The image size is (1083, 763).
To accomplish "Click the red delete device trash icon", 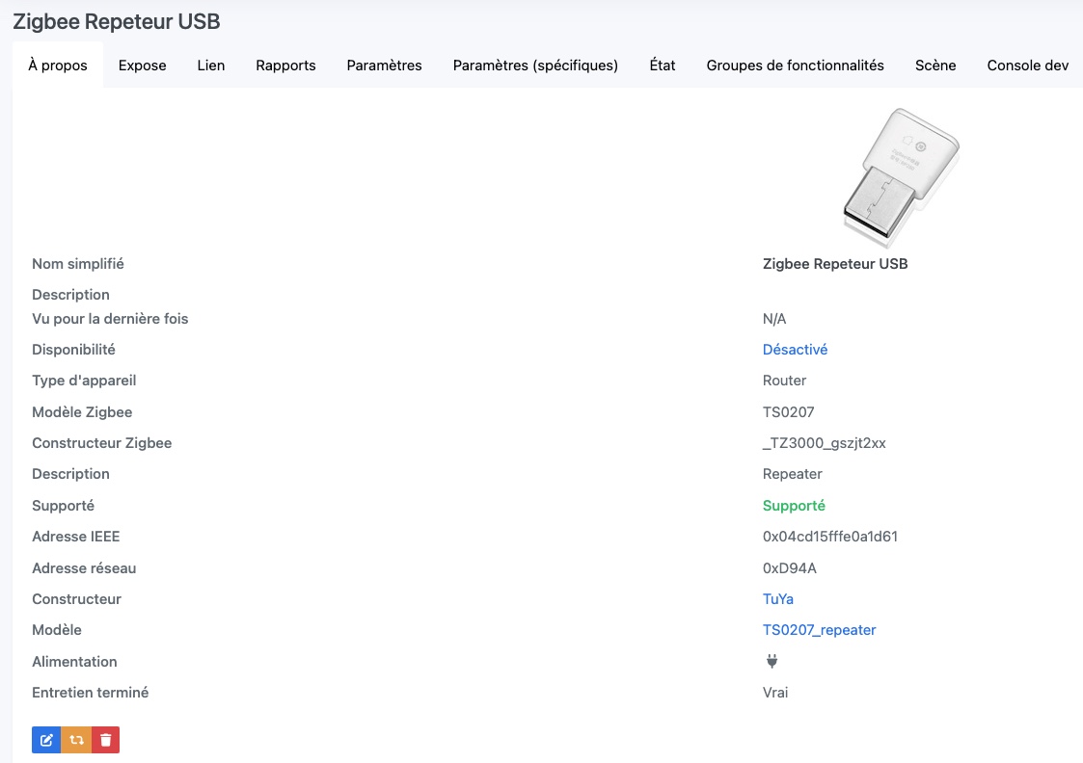I will [106, 740].
